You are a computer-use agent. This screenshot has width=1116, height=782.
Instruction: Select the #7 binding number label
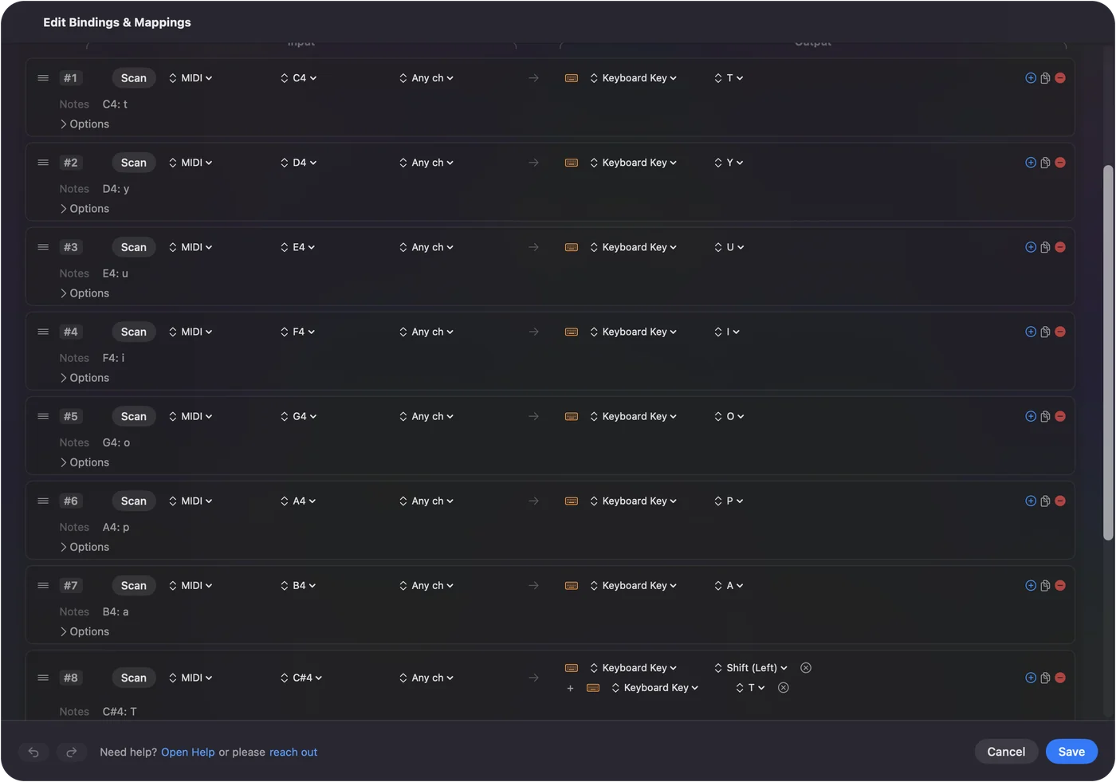click(71, 585)
